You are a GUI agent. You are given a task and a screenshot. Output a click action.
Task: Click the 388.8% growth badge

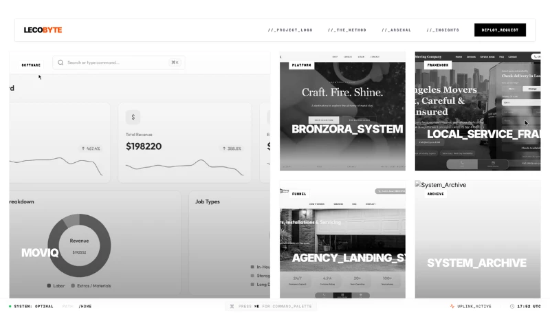tap(232, 148)
